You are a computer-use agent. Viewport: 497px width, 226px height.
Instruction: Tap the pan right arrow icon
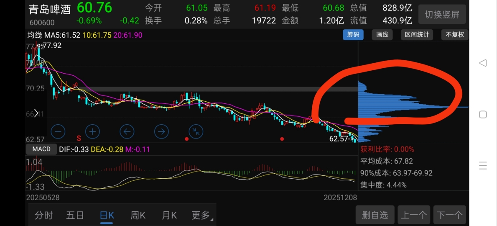coord(162,131)
